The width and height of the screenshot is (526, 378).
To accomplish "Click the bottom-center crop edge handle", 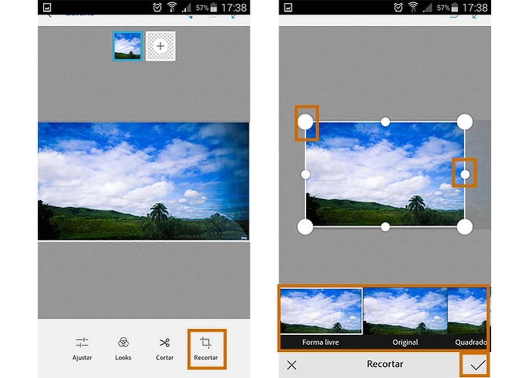I will [385, 227].
